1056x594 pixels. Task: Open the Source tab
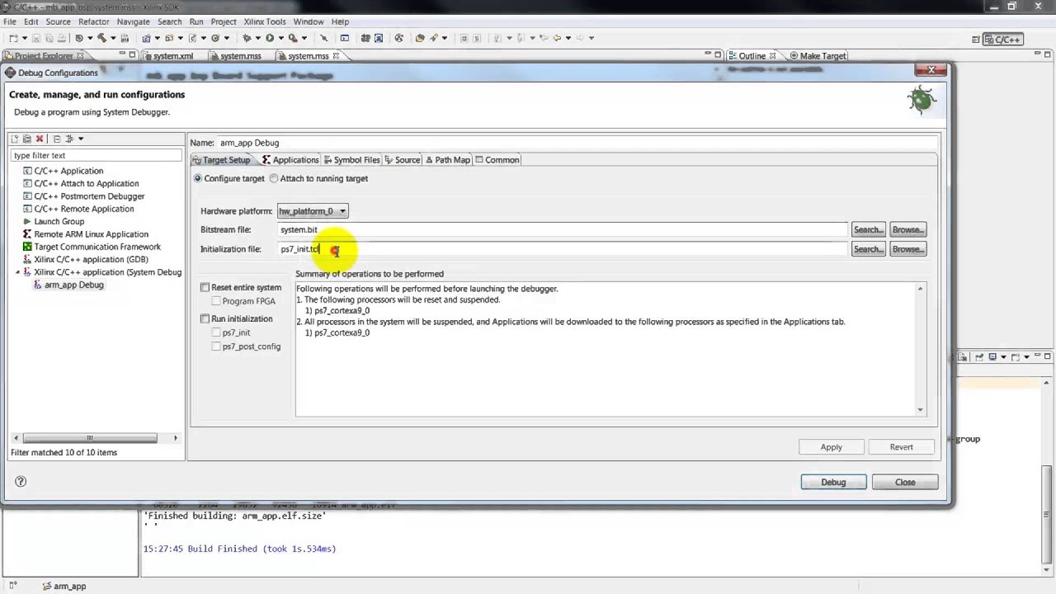tap(402, 160)
